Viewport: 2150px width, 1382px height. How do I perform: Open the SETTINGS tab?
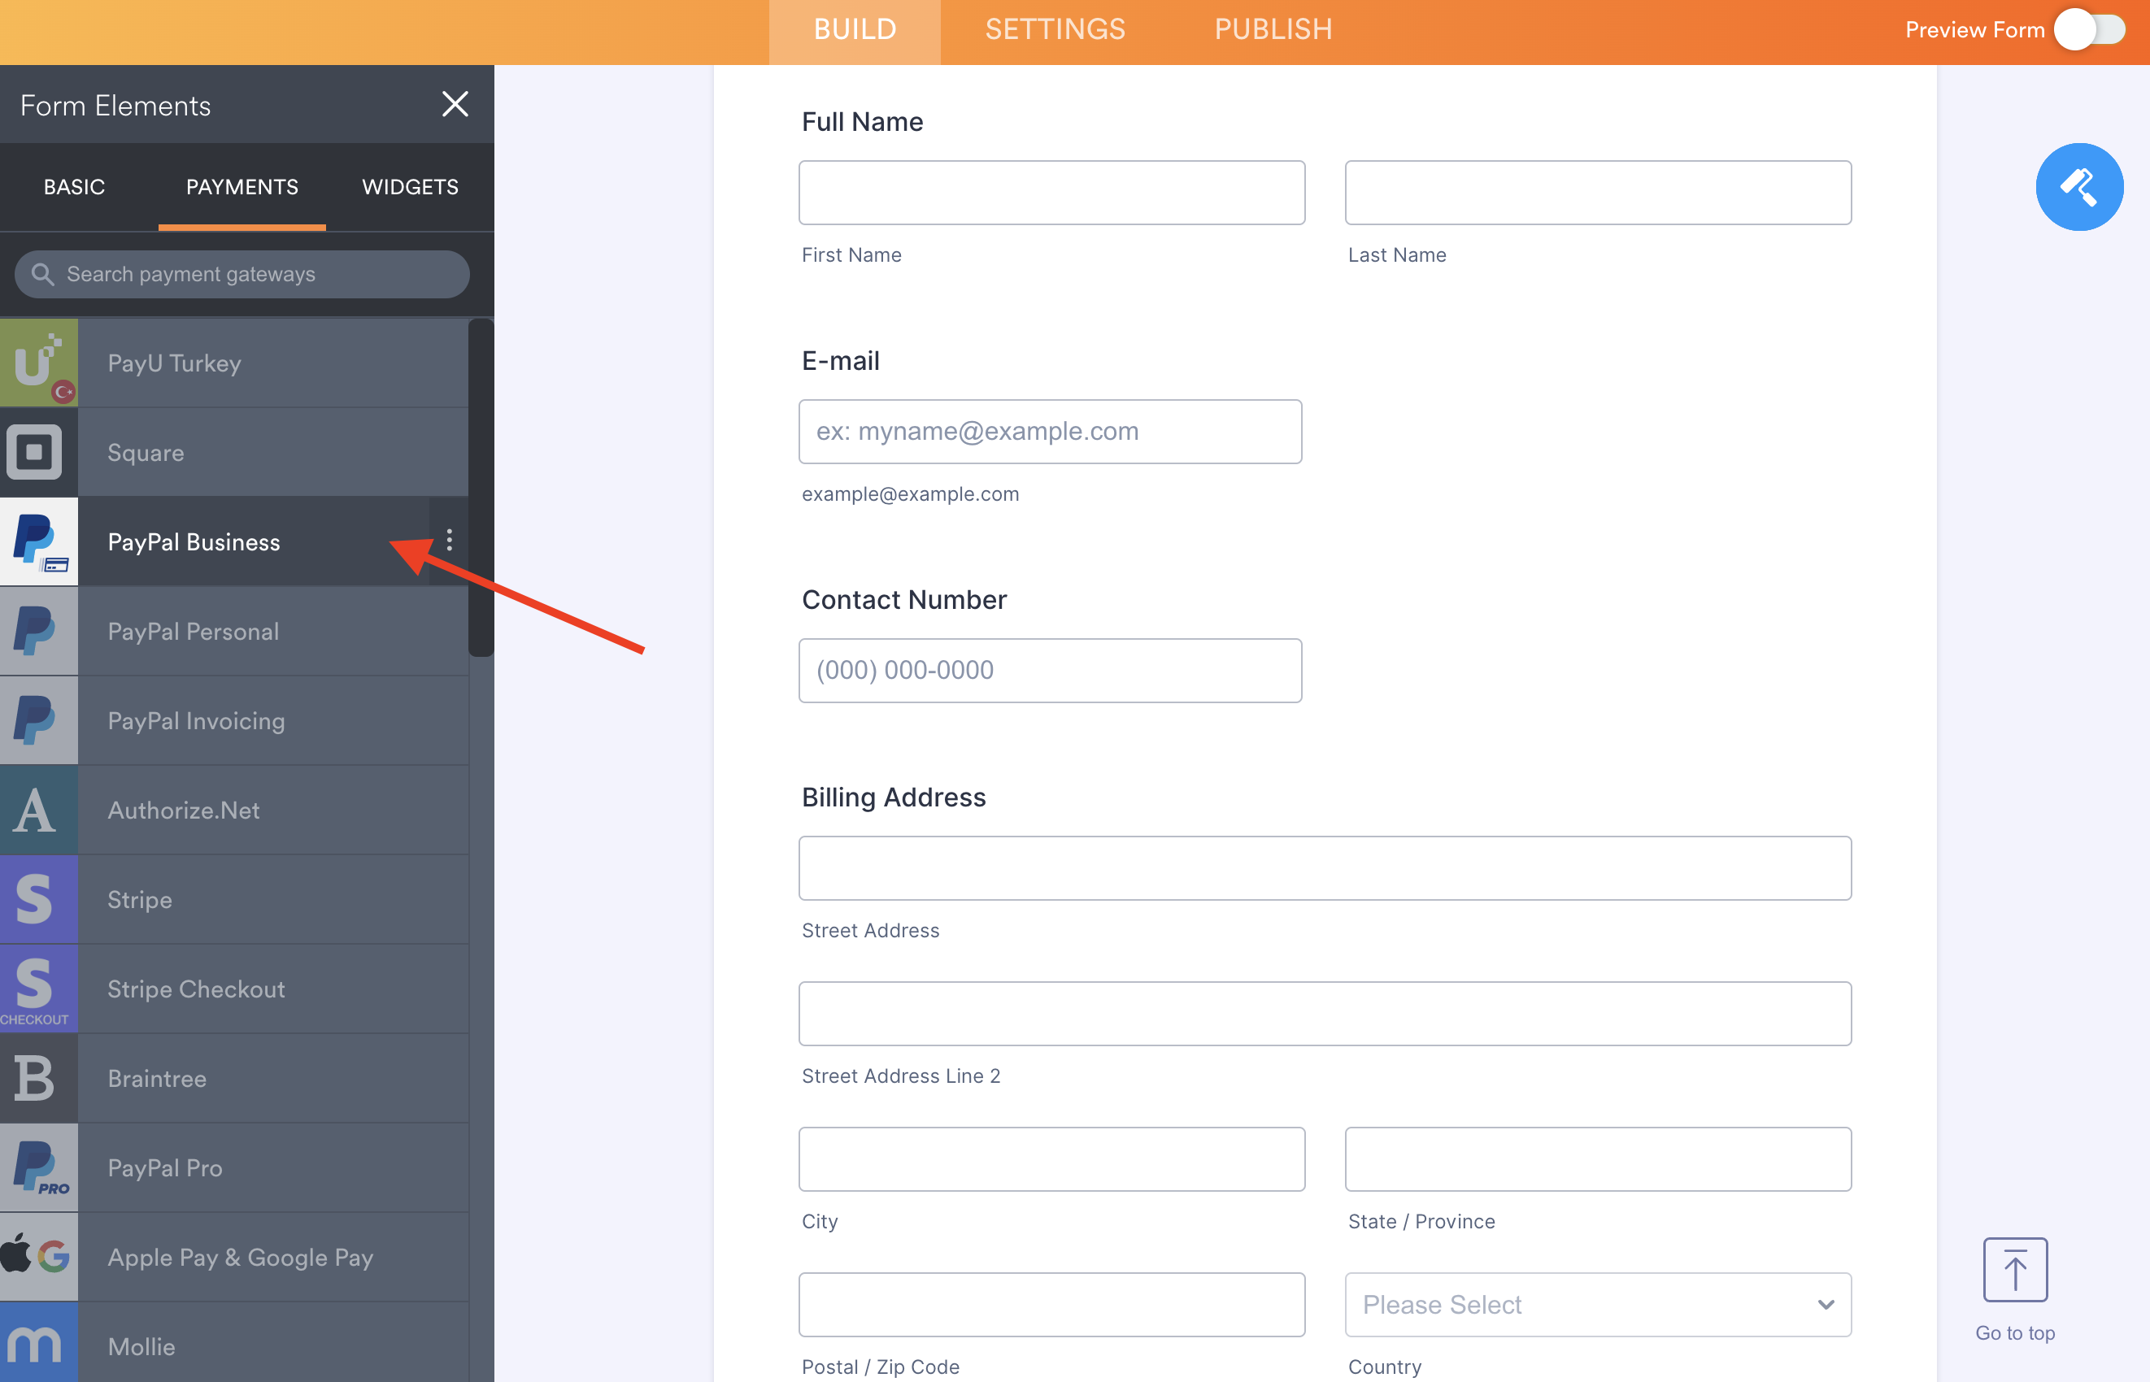(x=1055, y=29)
